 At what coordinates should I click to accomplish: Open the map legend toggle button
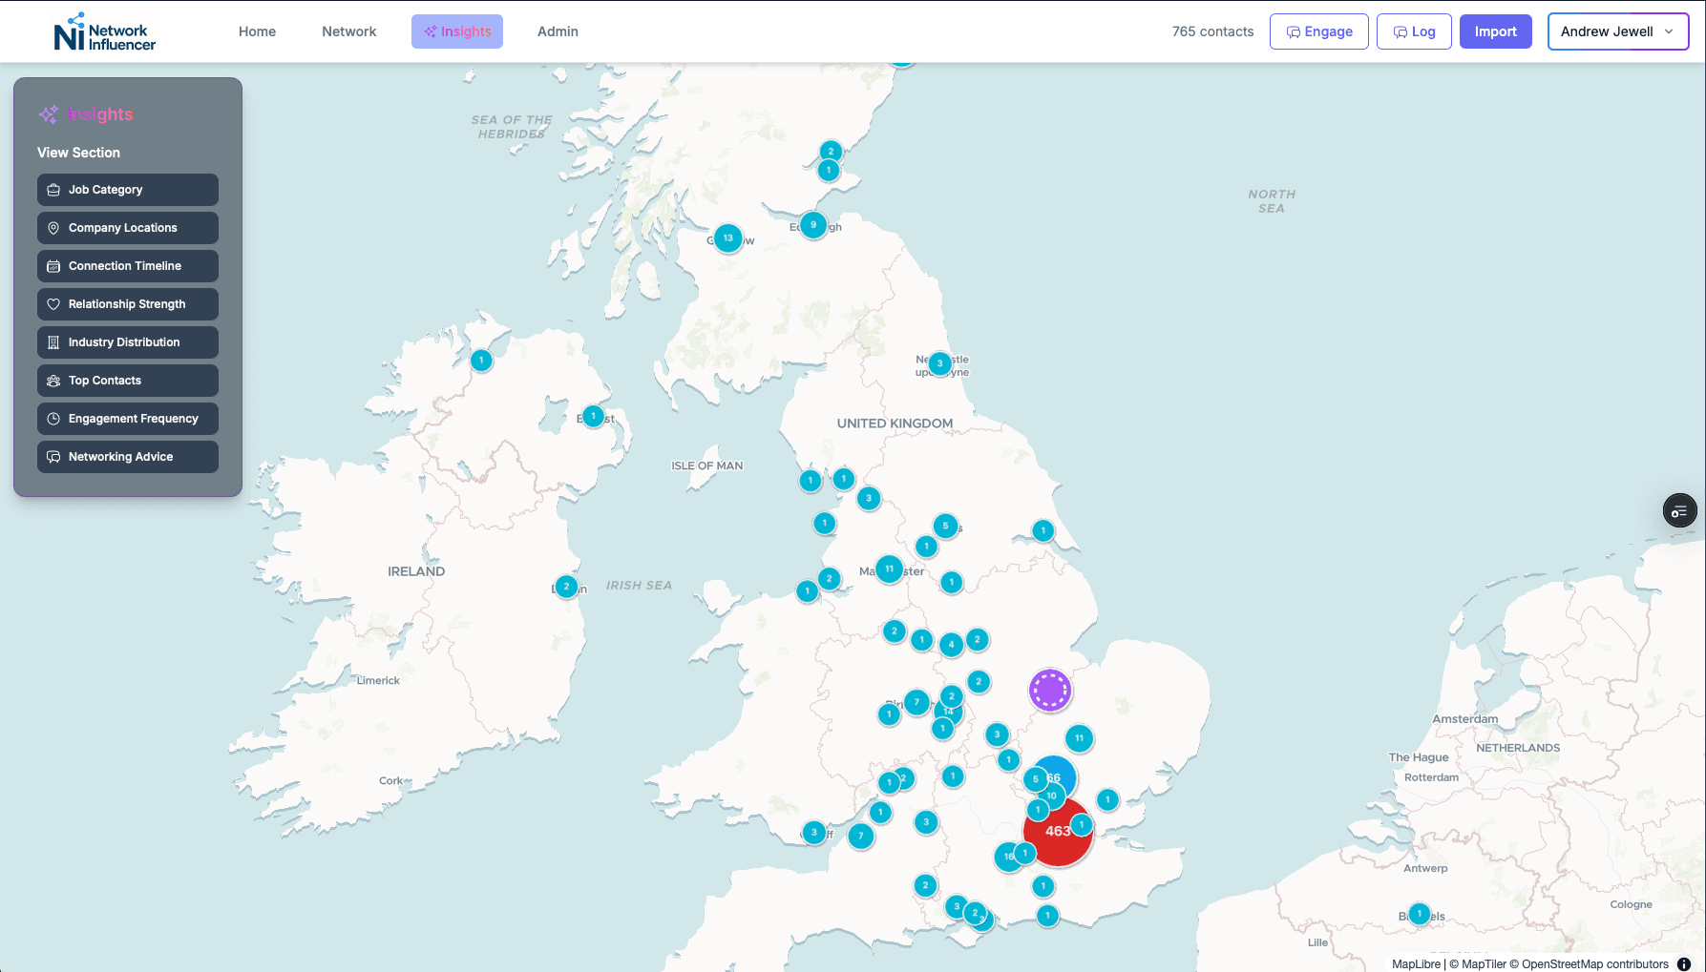(1679, 511)
